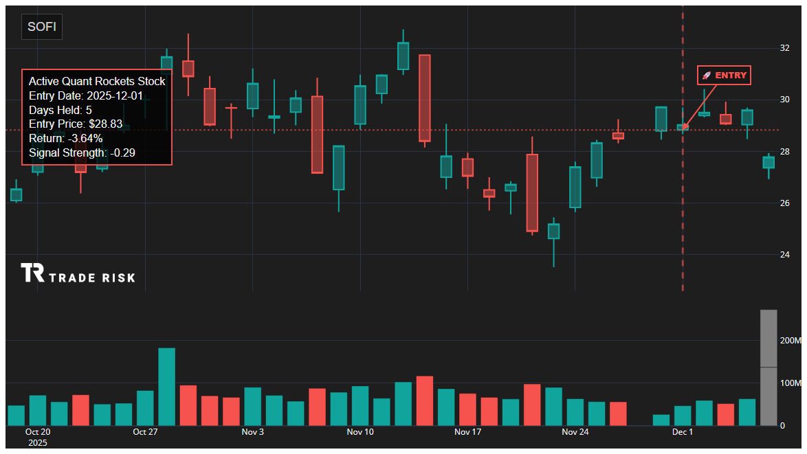The width and height of the screenshot is (807, 454).
Task: Click the ENTRY marker label
Action: click(x=724, y=76)
